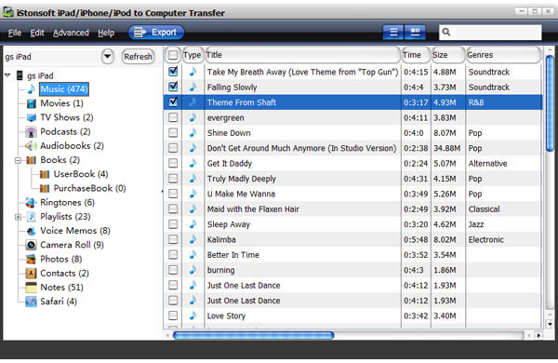Click the Music category icon

(x=32, y=89)
